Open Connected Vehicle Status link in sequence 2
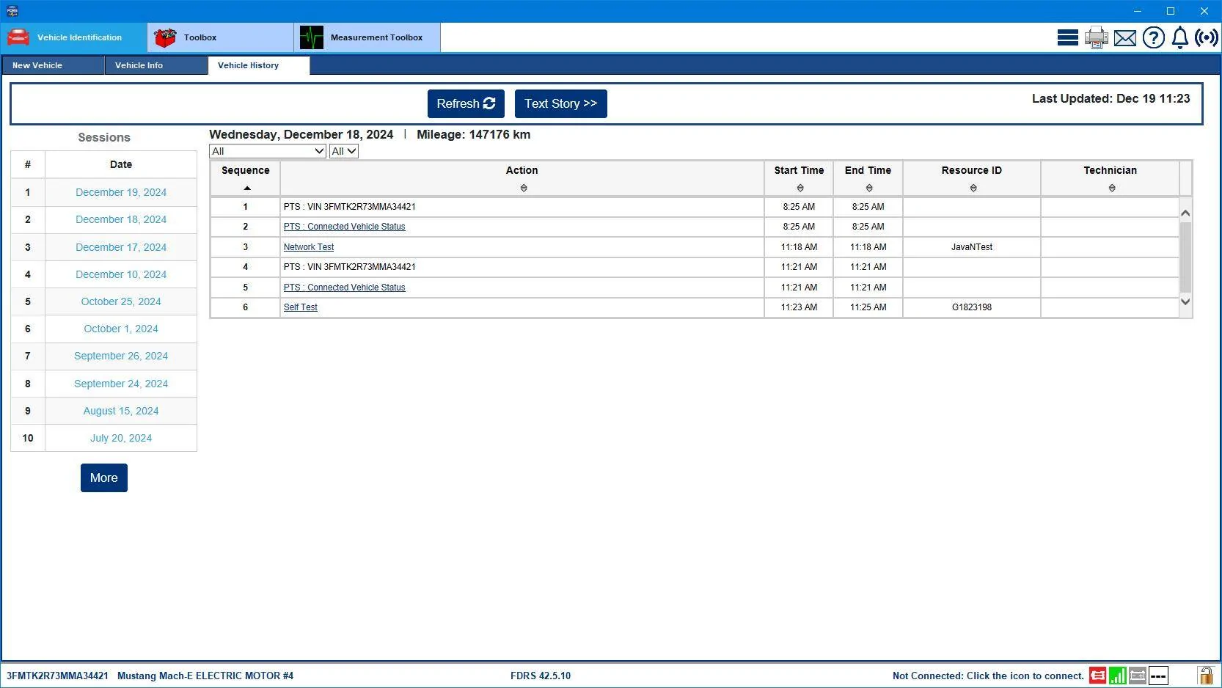 [345, 227]
